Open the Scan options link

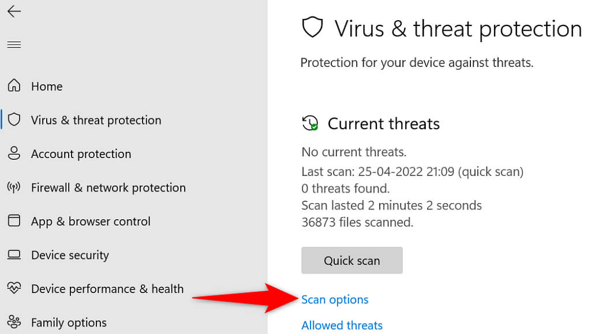tap(335, 299)
